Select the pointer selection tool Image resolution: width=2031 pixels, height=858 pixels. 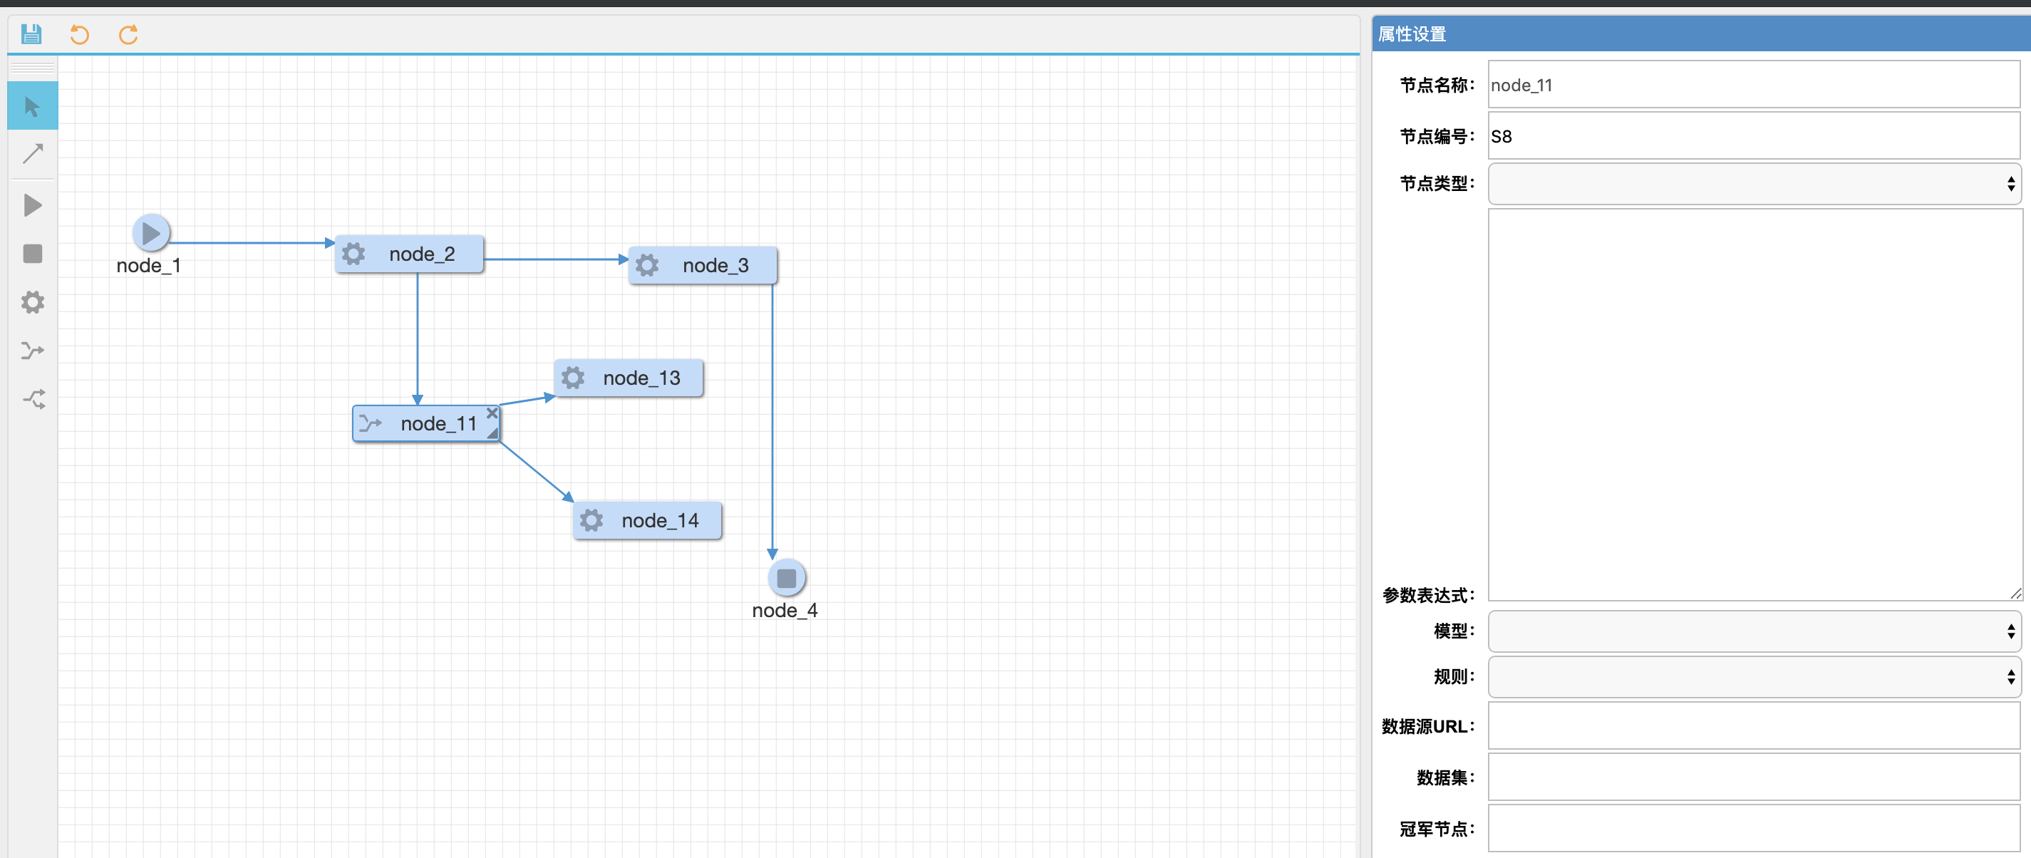click(x=32, y=105)
